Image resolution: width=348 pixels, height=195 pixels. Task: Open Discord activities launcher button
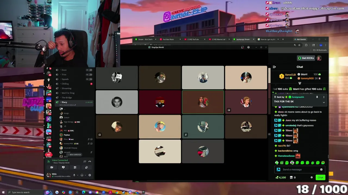click(x=75, y=167)
